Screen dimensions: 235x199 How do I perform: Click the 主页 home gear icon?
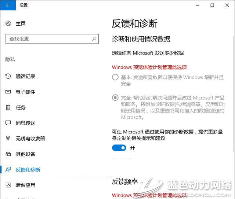tap(8, 23)
